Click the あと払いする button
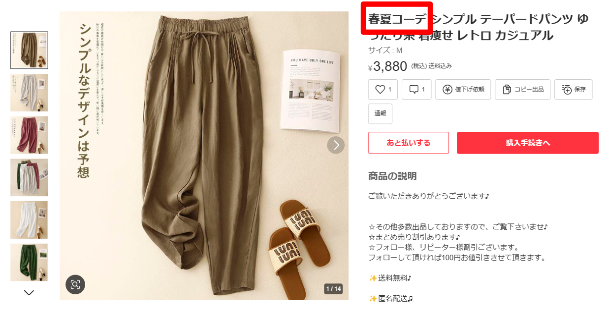606x311 pixels. click(x=409, y=143)
